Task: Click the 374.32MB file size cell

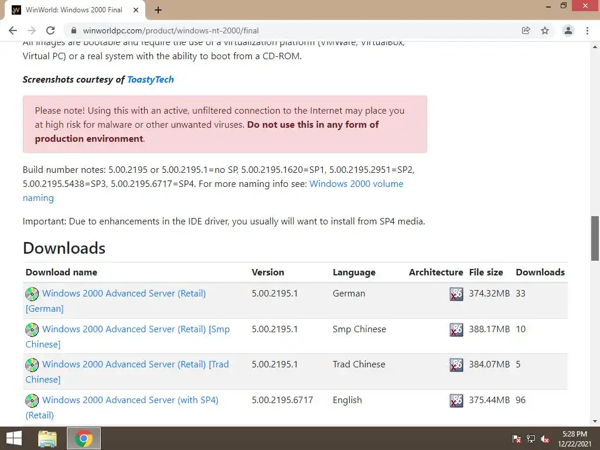Action: 489,294
